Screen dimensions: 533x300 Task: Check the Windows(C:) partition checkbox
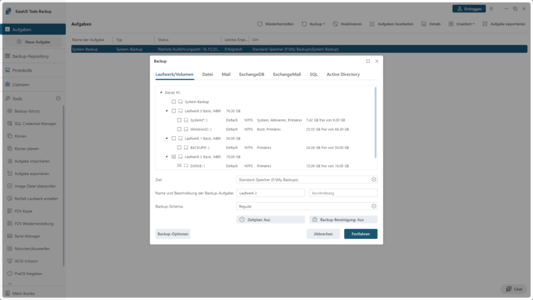click(x=179, y=129)
